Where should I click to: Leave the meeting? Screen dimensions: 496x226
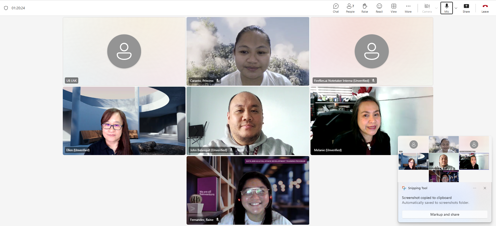[485, 8]
